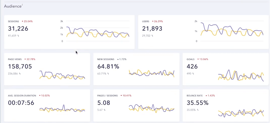Click previous new sessions value 63.71%
Screen dimensions: 270x123
(x=102, y=74)
